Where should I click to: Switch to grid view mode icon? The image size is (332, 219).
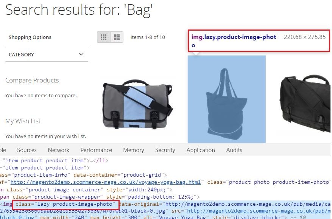(x=103, y=37)
